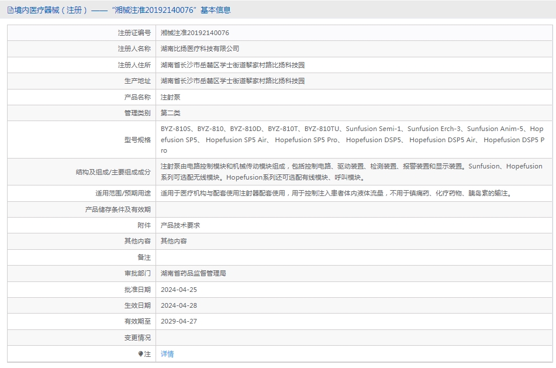
Task: Click the 产品储存条件及有效期 label
Action: tap(118, 209)
